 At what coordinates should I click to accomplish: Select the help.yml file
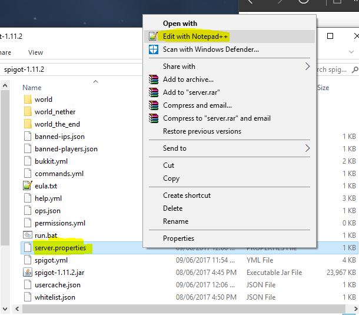(x=48, y=198)
